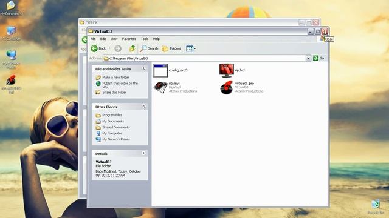Open My Documents from Other Places

(113, 121)
